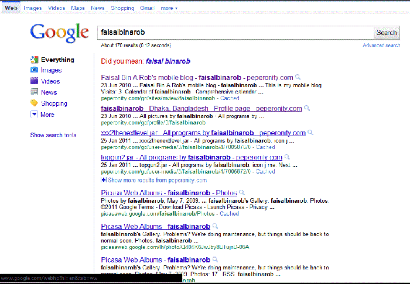Click the search box containing faisalbinarob

click(235, 33)
